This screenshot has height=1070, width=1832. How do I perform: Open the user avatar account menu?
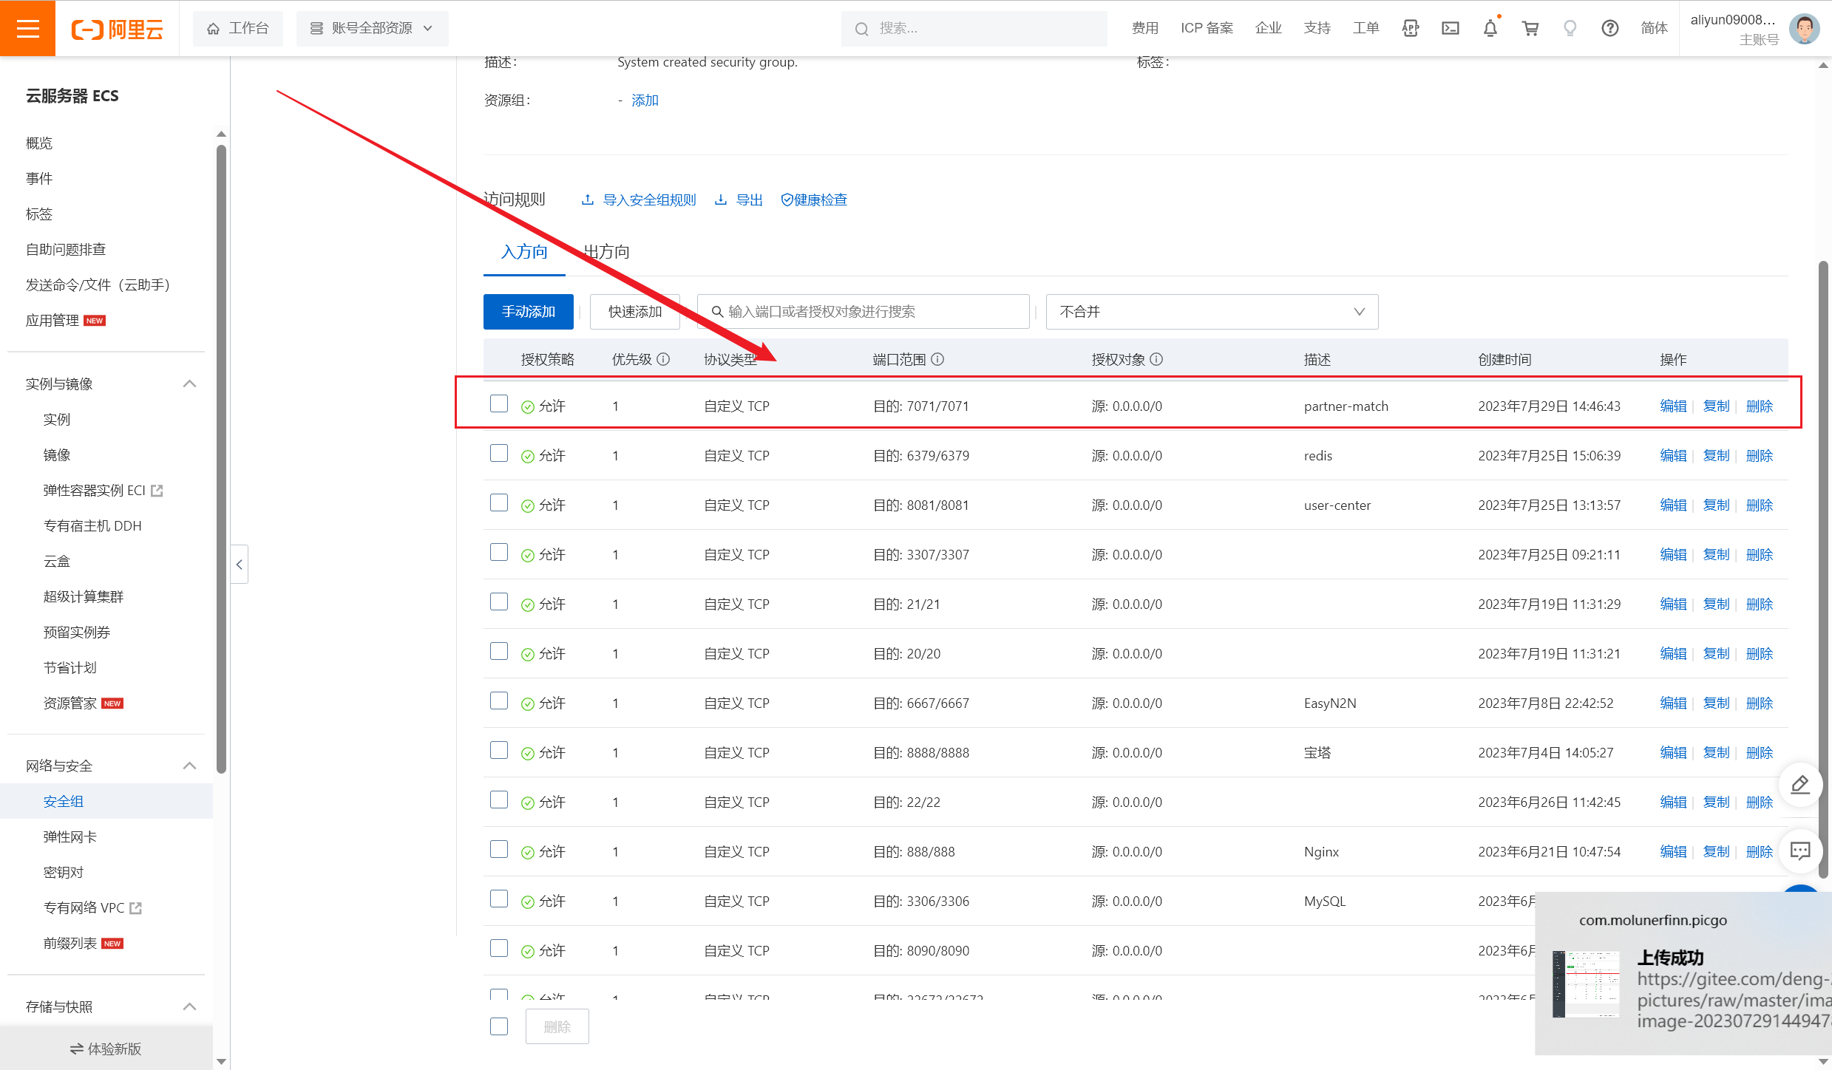[x=1804, y=29]
